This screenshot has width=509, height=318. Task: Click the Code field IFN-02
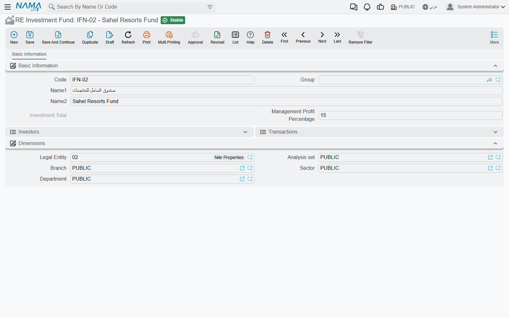pyautogui.click(x=162, y=80)
